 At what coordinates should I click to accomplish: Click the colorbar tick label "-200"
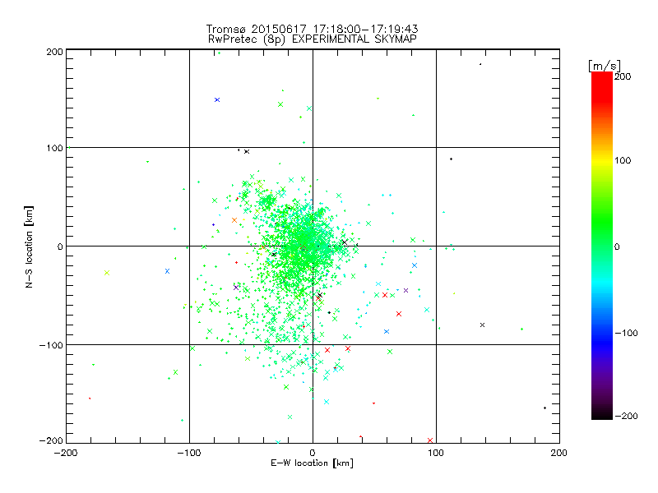[x=626, y=416]
